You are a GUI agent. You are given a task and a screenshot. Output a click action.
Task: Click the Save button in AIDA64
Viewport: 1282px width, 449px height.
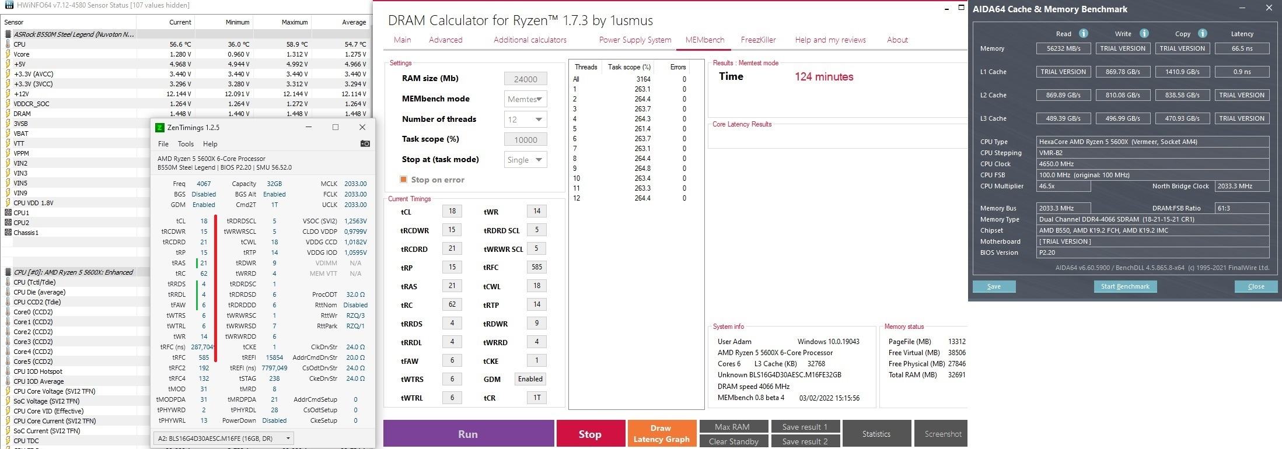click(994, 286)
